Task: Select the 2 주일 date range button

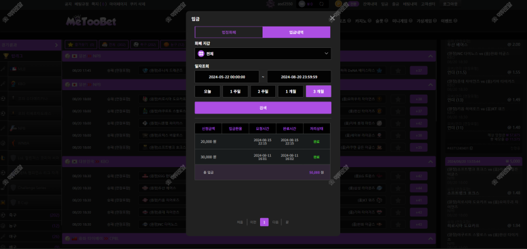Action: click(x=263, y=91)
